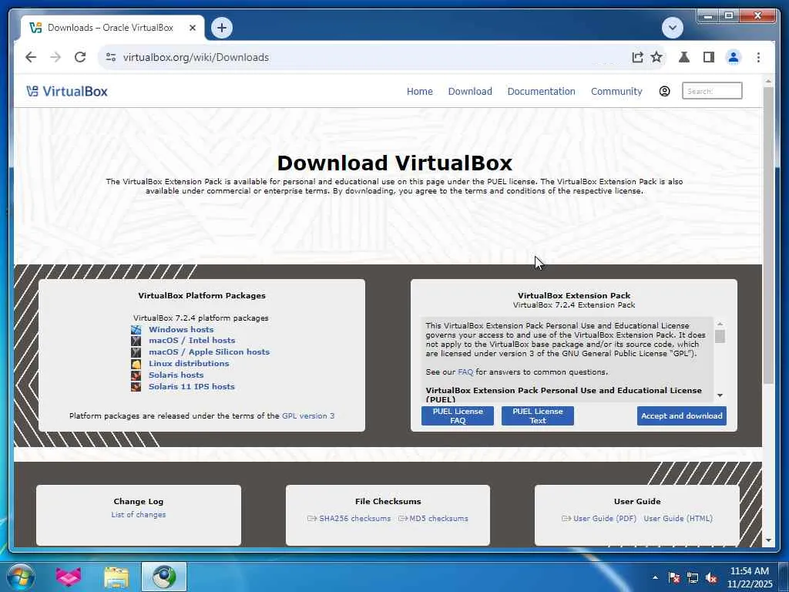The width and height of the screenshot is (789, 592).
Task: Open Windows Explorer from the taskbar
Action: point(116,577)
